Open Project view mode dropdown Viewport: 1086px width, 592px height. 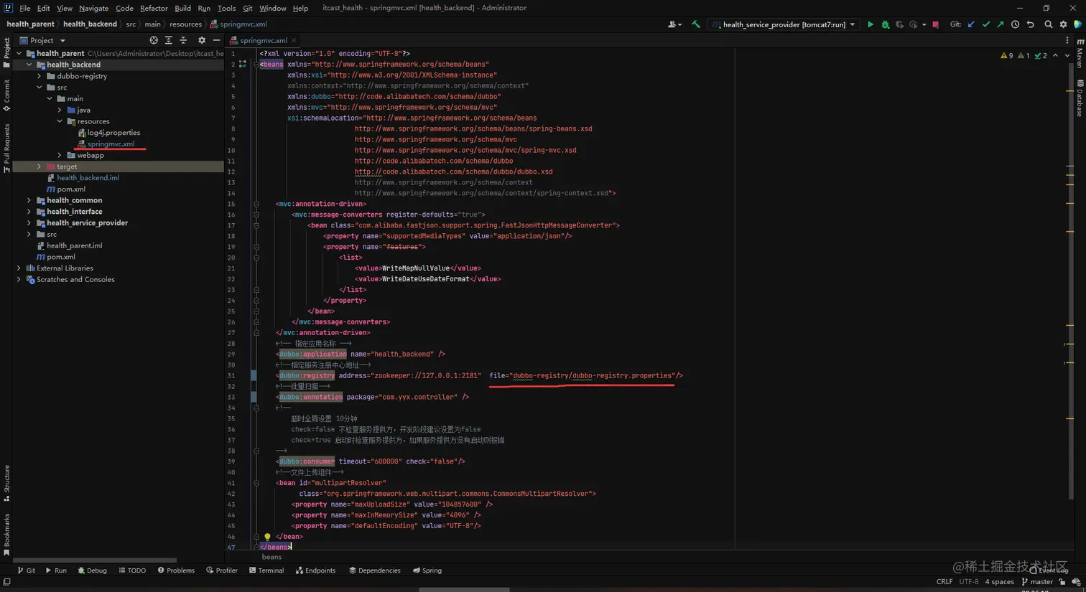(43, 40)
